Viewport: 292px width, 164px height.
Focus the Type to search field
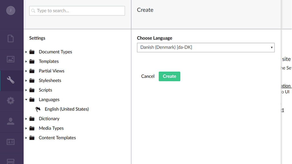pyautogui.click(x=77, y=11)
